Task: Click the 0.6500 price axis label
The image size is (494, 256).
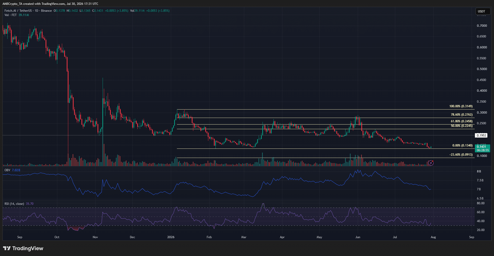Action: click(482, 36)
